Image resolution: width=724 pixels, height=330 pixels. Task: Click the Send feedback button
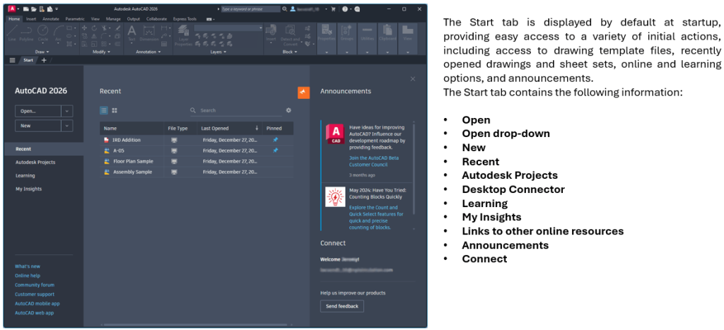pos(342,306)
